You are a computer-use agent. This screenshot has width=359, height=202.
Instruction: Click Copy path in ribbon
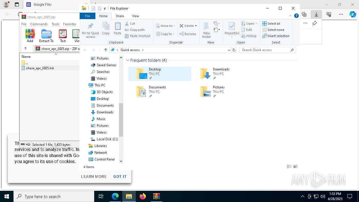(135, 30)
